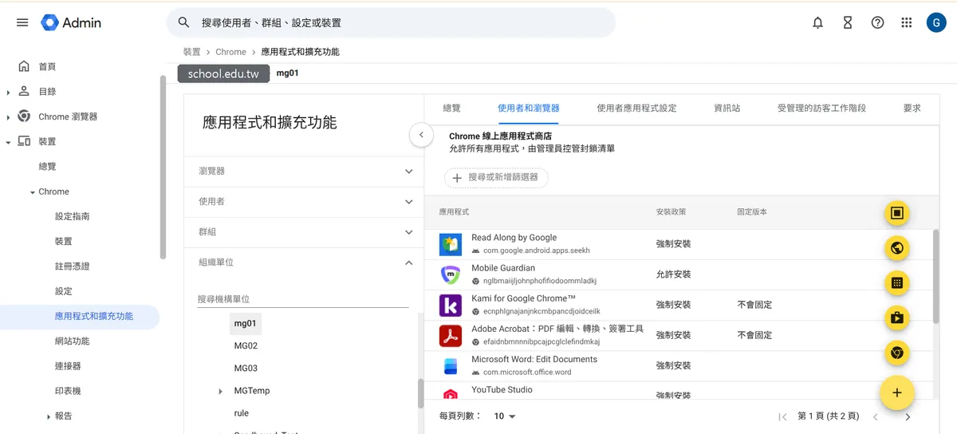
Task: Open 註冊憑證 in the sidebar
Action: point(72,266)
